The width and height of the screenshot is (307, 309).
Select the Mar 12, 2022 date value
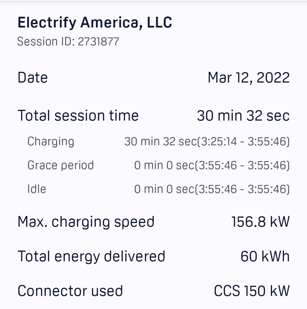point(248,78)
